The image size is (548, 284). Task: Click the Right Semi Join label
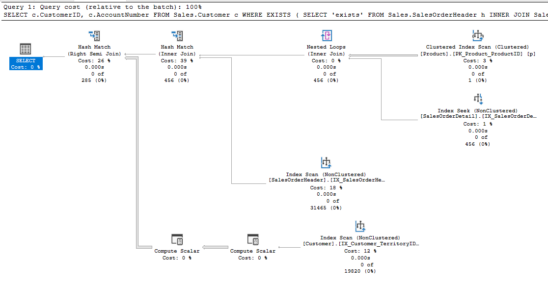pyautogui.click(x=94, y=54)
